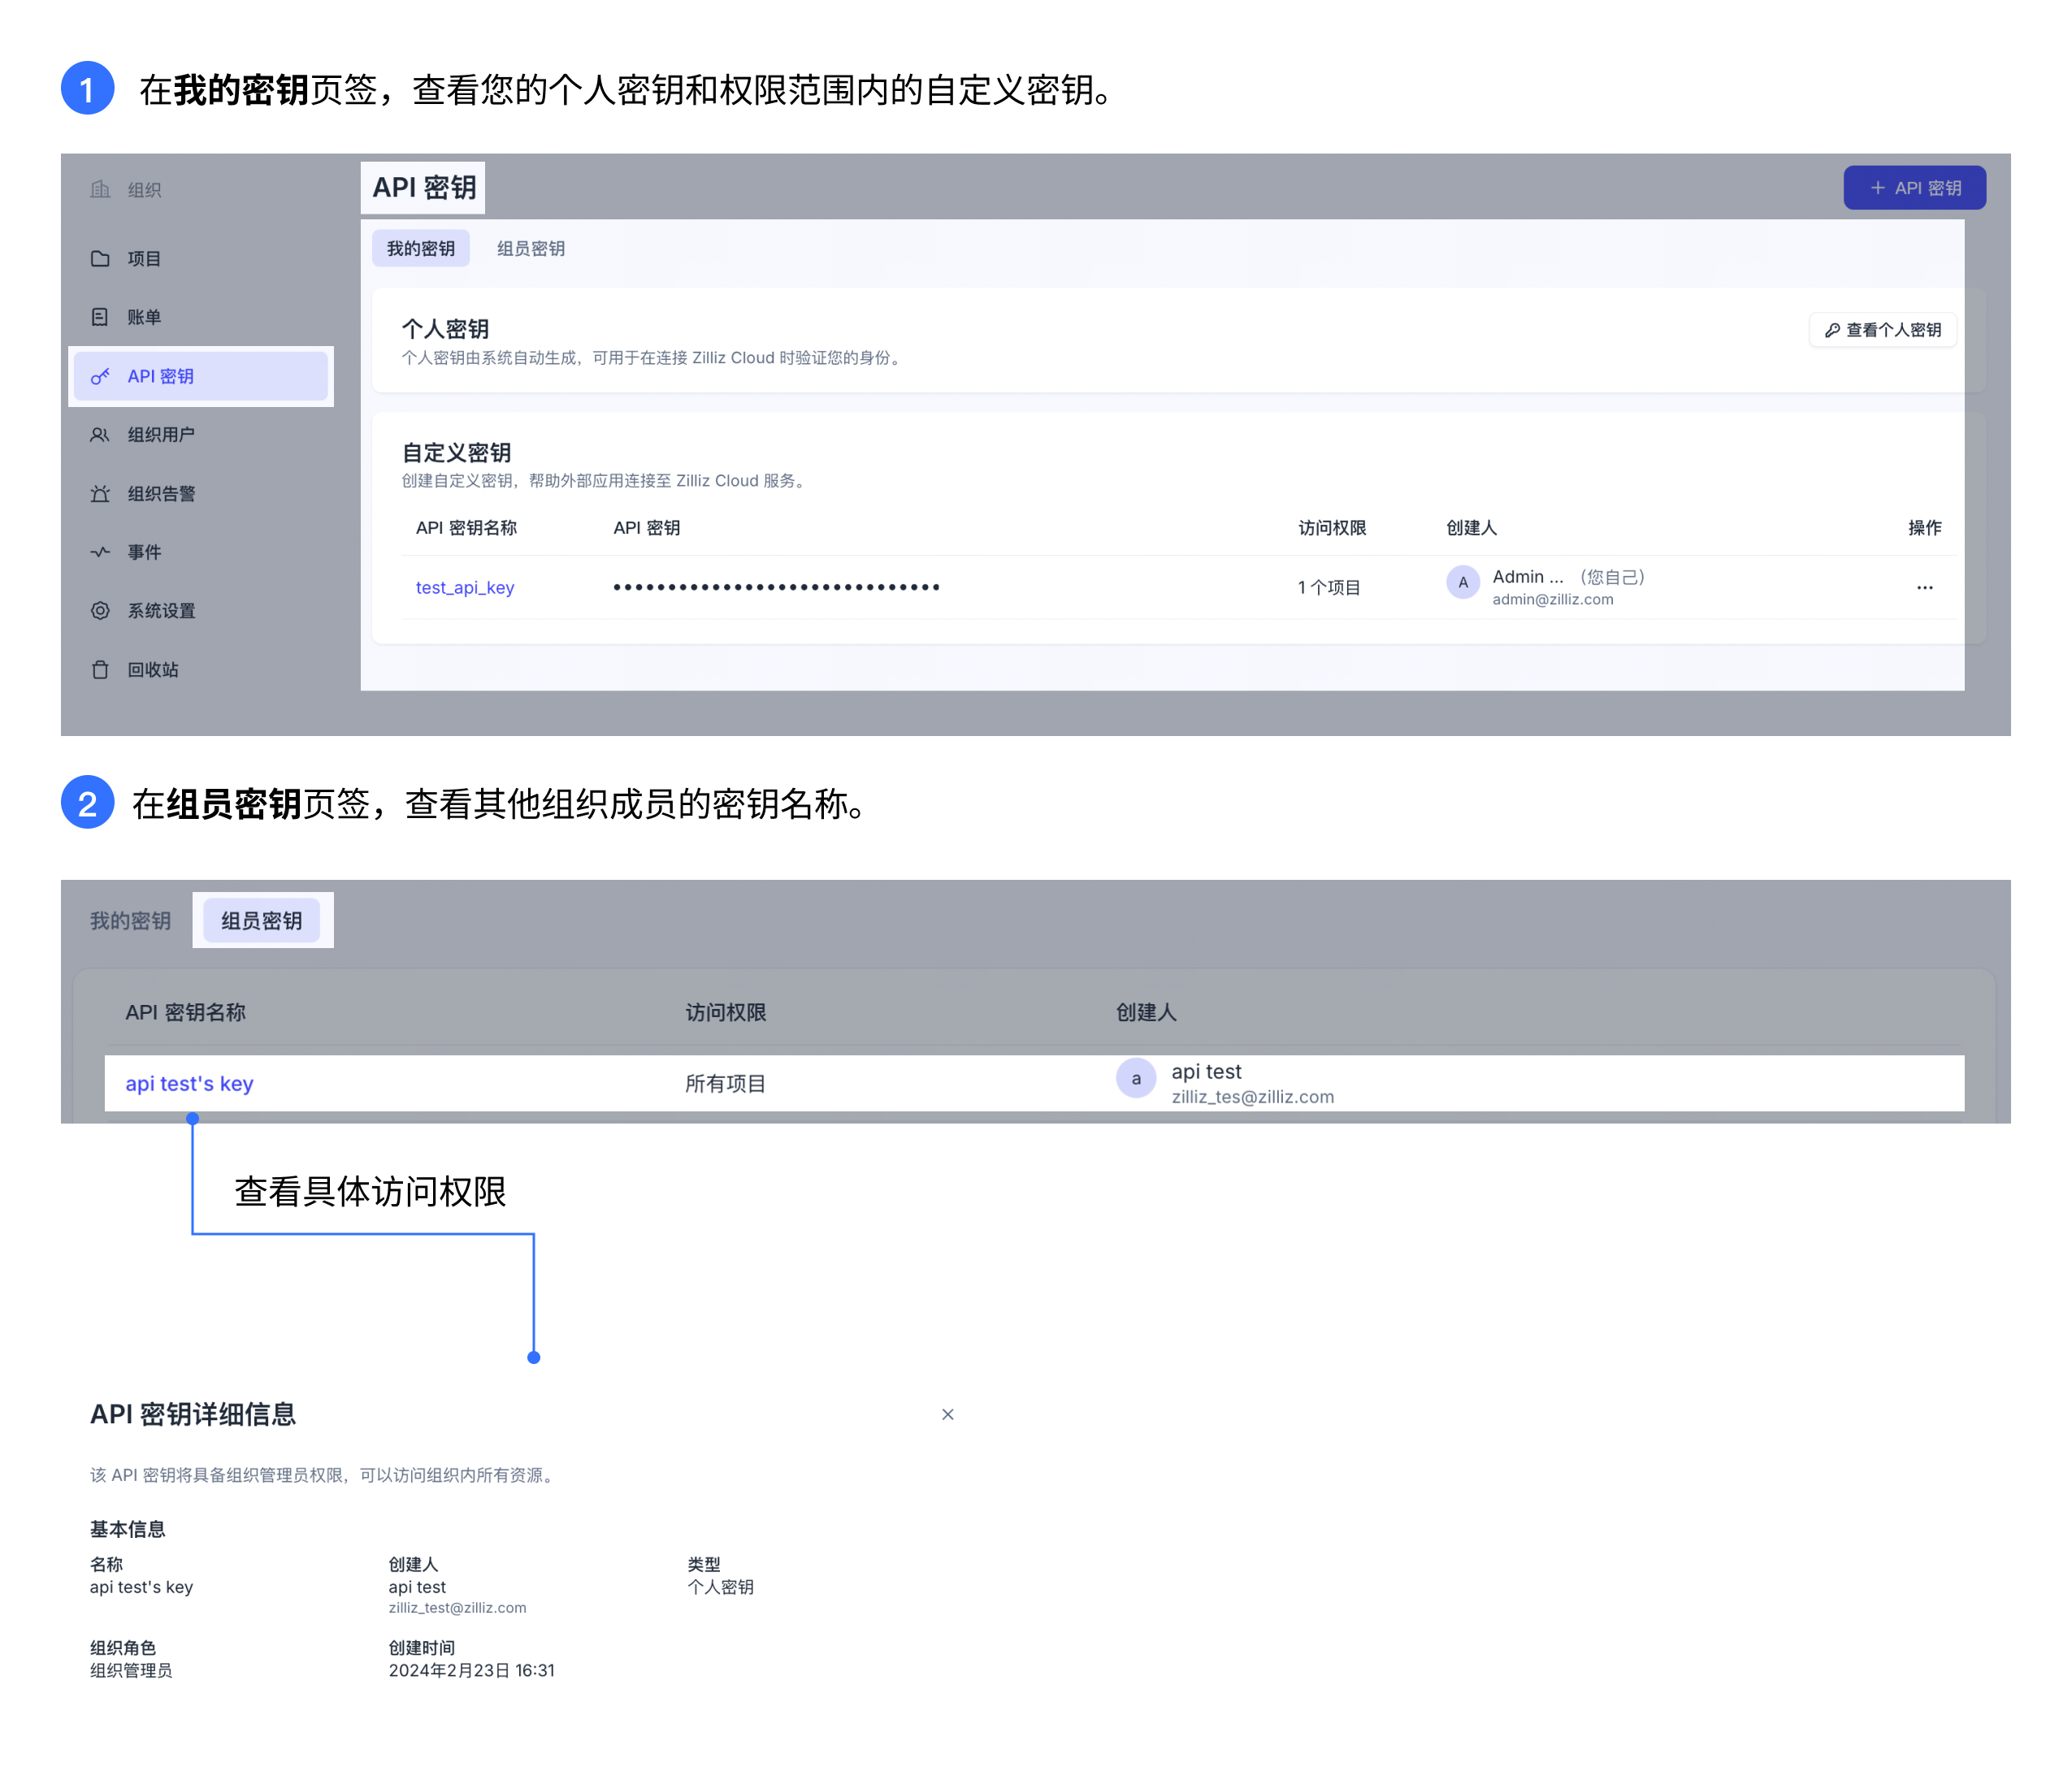Click the 组织管理员 role value

tap(131, 1670)
